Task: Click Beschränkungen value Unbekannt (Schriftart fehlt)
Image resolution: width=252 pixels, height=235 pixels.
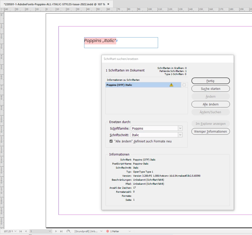Action: click(x=148, y=180)
